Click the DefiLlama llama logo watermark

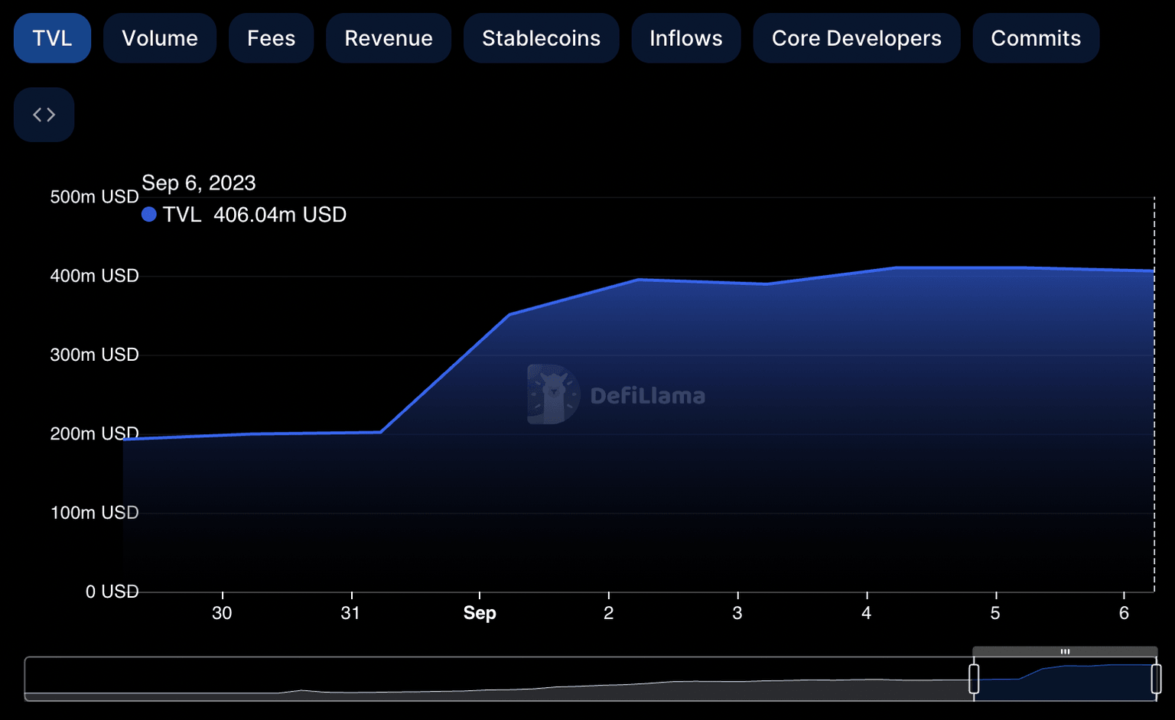point(553,394)
